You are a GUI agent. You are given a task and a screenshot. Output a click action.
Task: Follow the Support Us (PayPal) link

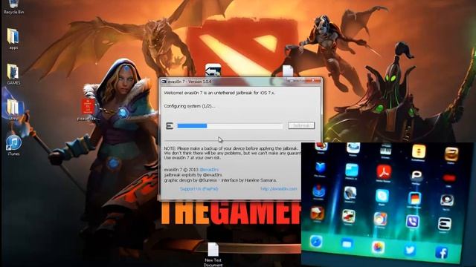click(x=199, y=188)
